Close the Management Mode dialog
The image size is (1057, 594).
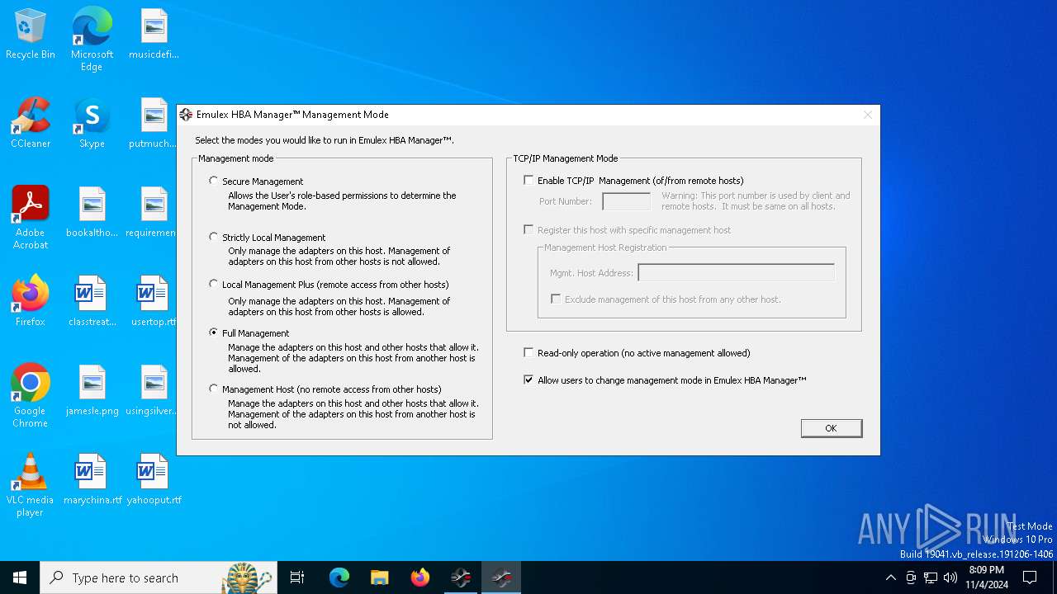click(x=867, y=115)
